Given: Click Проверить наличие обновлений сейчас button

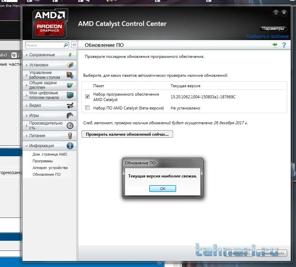Looking at the screenshot, I should click(127, 134).
